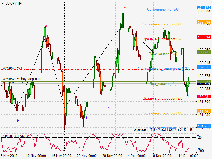Image resolution: width=212 pixels, height=159 pixels.
Task: Select the #24882479 sl order label
Action: (x=13, y=82)
